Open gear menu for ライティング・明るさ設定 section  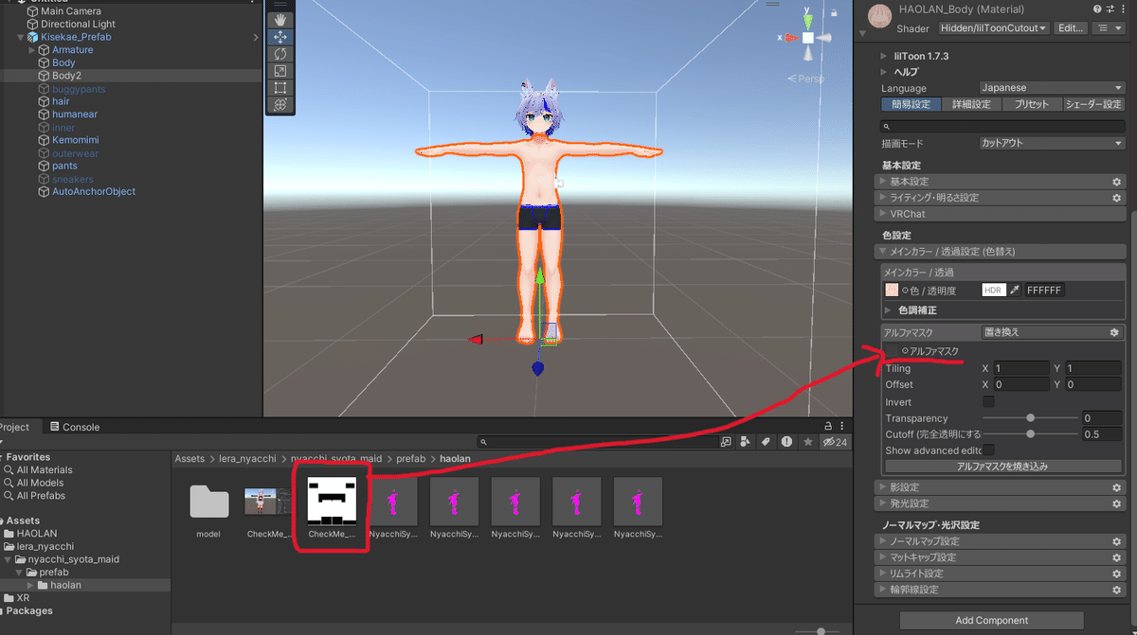tap(1116, 198)
